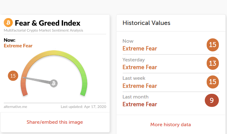Click the Last week value 15 badge
The height and width of the screenshot is (134, 227).
tap(213, 82)
